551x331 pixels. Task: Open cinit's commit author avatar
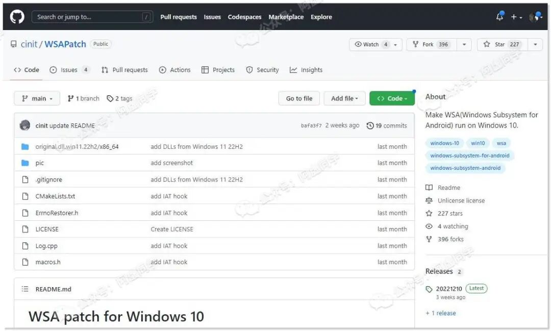24,125
